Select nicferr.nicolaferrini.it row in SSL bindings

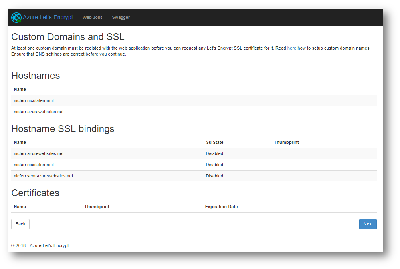click(194, 165)
